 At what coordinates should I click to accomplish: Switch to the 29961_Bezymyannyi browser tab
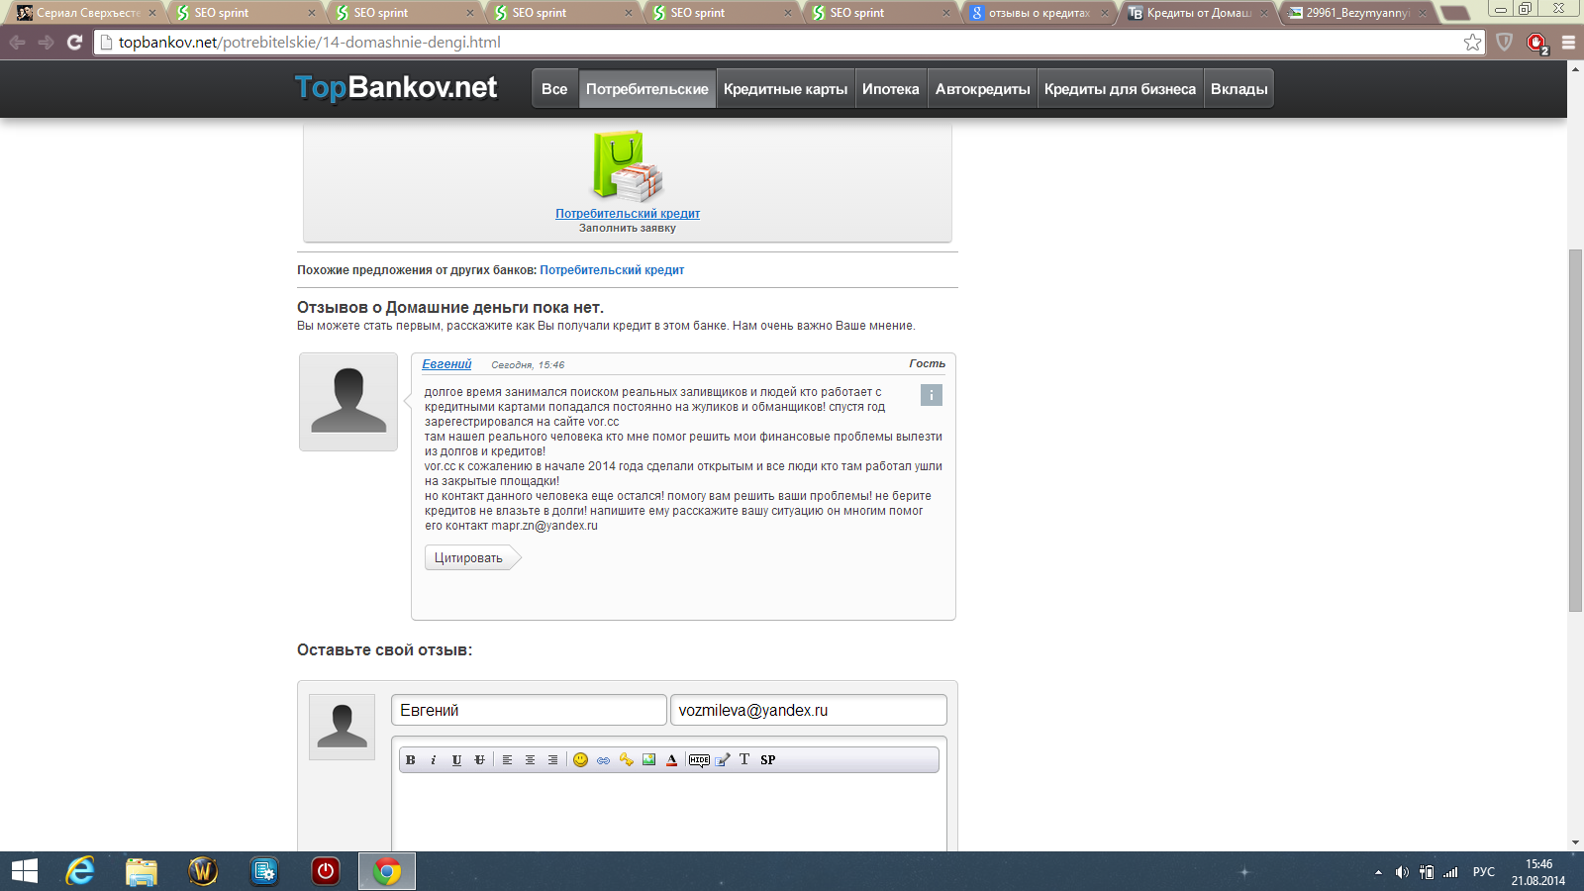(1356, 13)
